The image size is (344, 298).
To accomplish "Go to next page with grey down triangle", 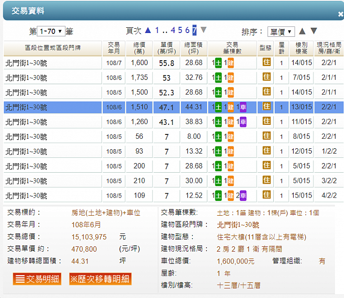I will pyautogui.click(x=204, y=30).
